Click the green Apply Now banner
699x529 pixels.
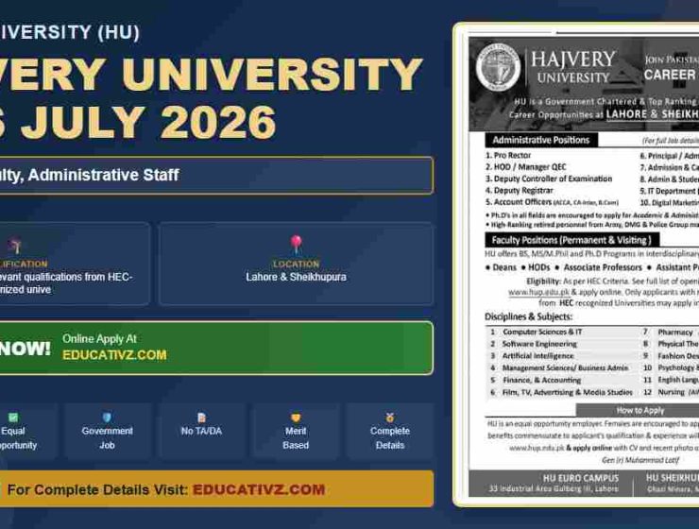click(216, 348)
